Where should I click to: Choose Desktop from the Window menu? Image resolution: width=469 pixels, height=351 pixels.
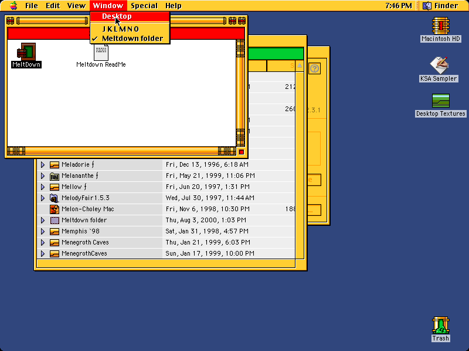click(130, 16)
